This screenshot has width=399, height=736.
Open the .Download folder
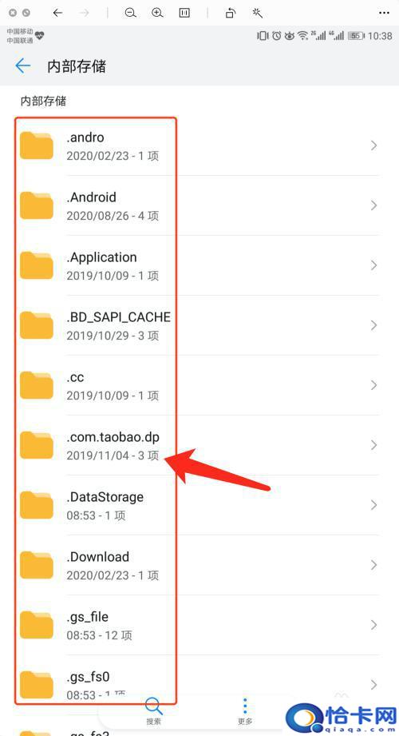199,565
